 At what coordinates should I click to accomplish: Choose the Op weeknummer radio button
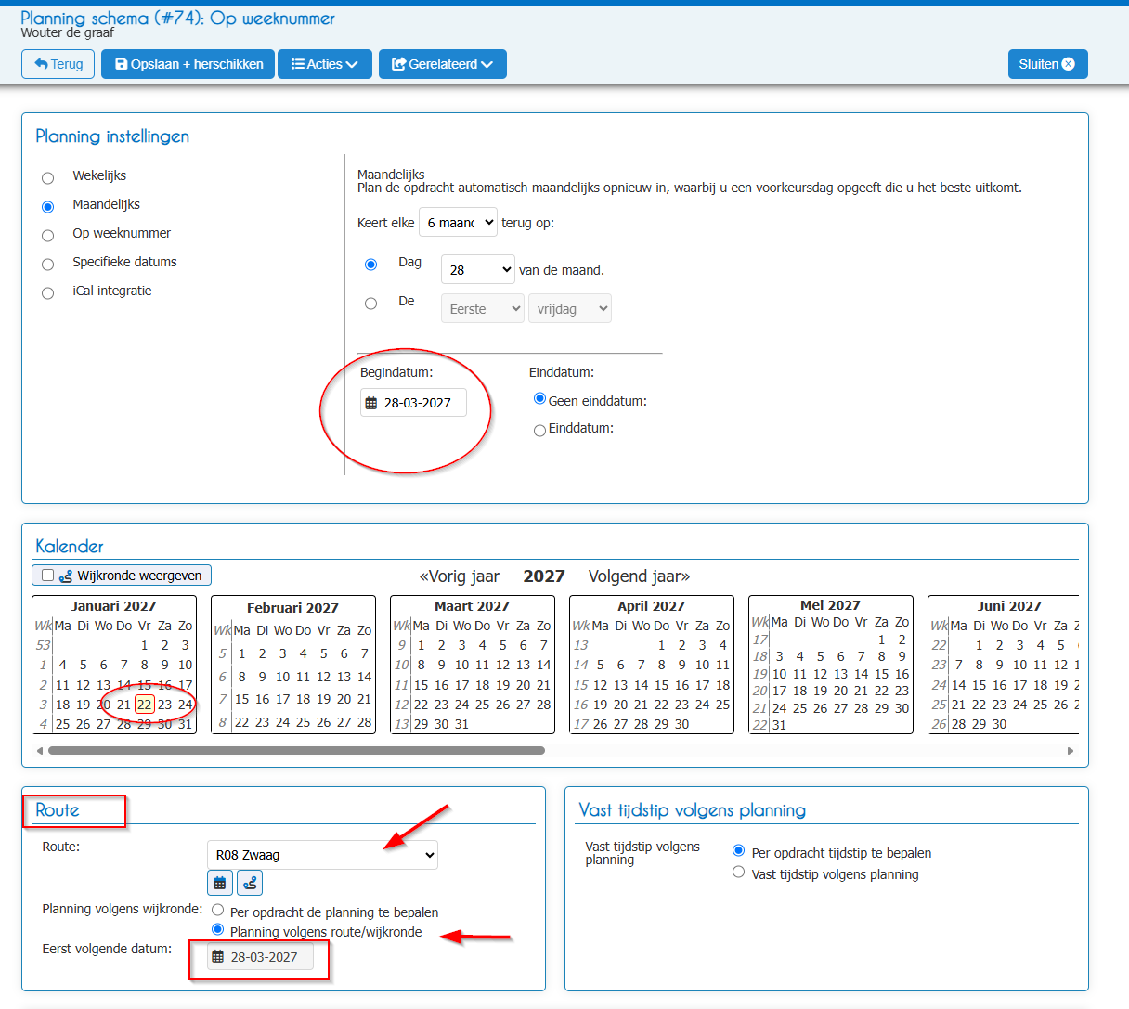tap(47, 235)
